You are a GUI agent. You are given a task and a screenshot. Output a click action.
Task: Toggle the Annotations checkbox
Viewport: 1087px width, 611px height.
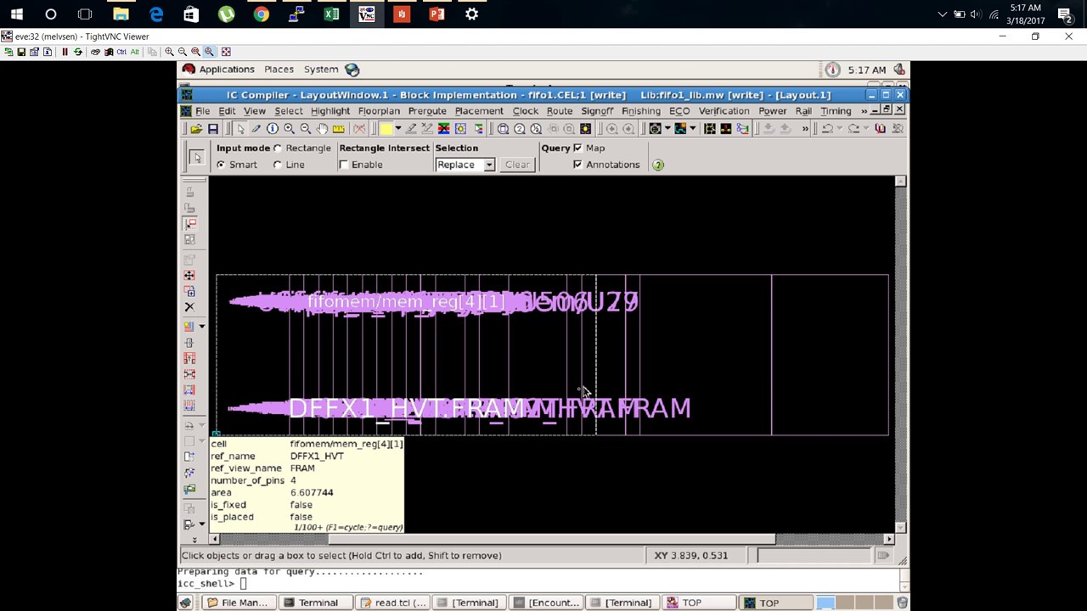tap(578, 165)
